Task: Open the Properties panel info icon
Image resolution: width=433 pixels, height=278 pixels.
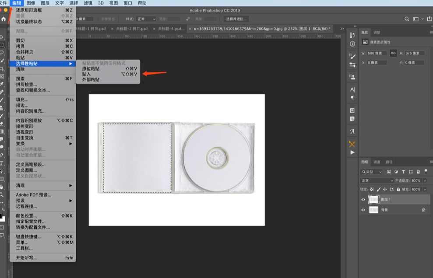Action: 352,43
